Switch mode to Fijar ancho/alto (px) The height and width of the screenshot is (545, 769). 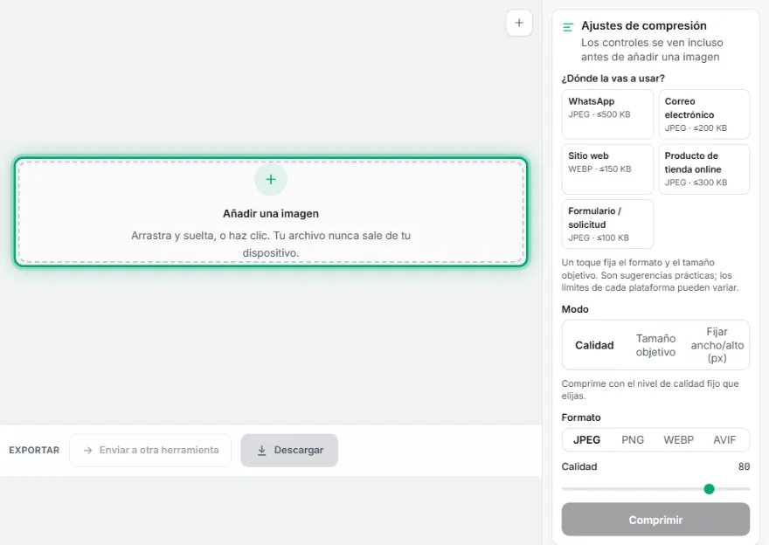point(717,345)
